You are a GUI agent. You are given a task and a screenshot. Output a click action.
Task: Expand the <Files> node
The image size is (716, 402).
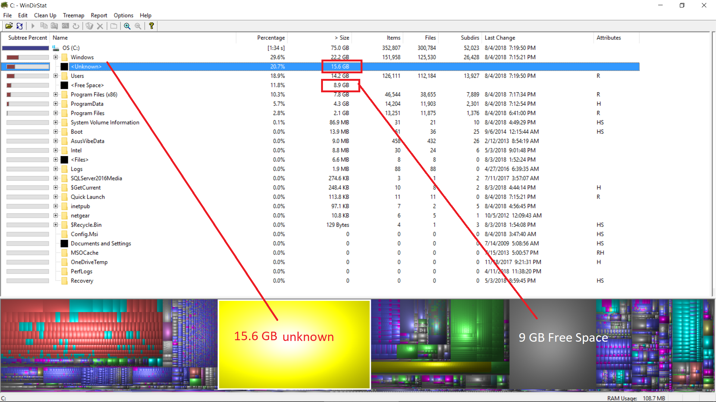click(56, 160)
